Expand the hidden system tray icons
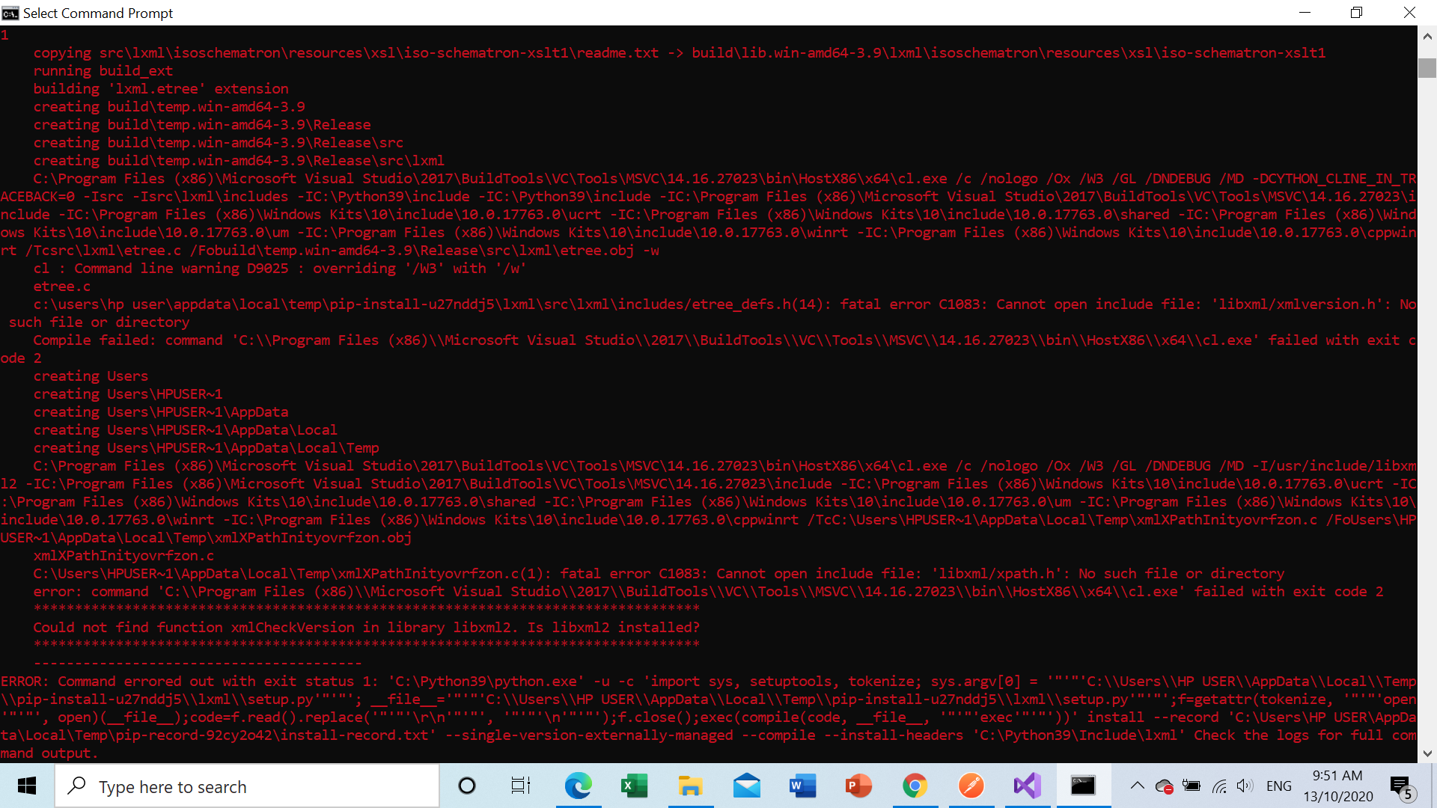This screenshot has height=808, width=1437. (x=1137, y=786)
